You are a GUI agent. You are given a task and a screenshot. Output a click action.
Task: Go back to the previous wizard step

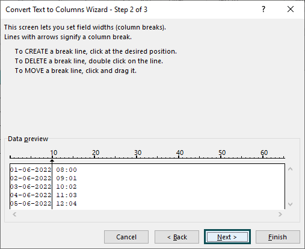pyautogui.click(x=177, y=237)
